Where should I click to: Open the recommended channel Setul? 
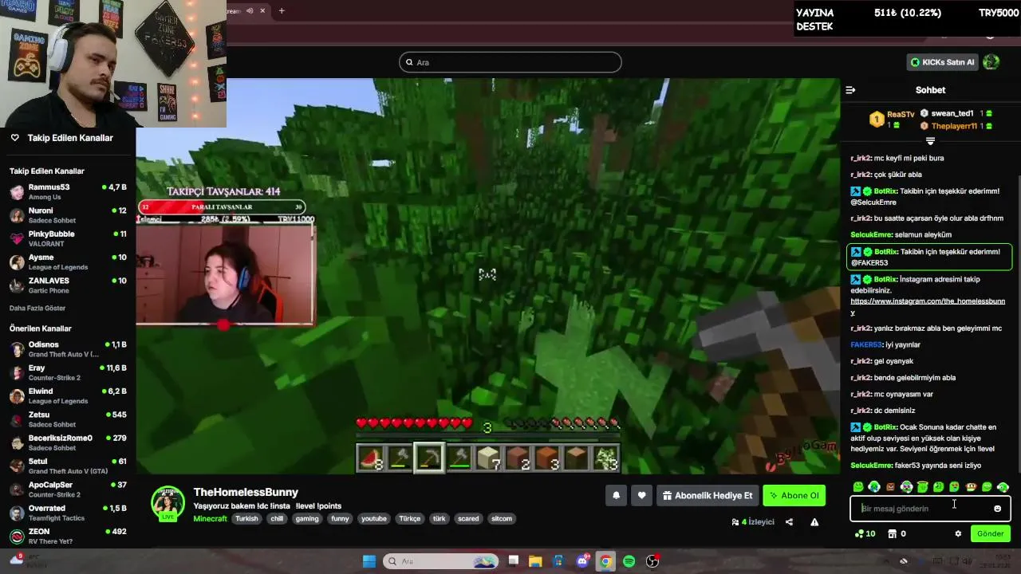click(x=68, y=466)
